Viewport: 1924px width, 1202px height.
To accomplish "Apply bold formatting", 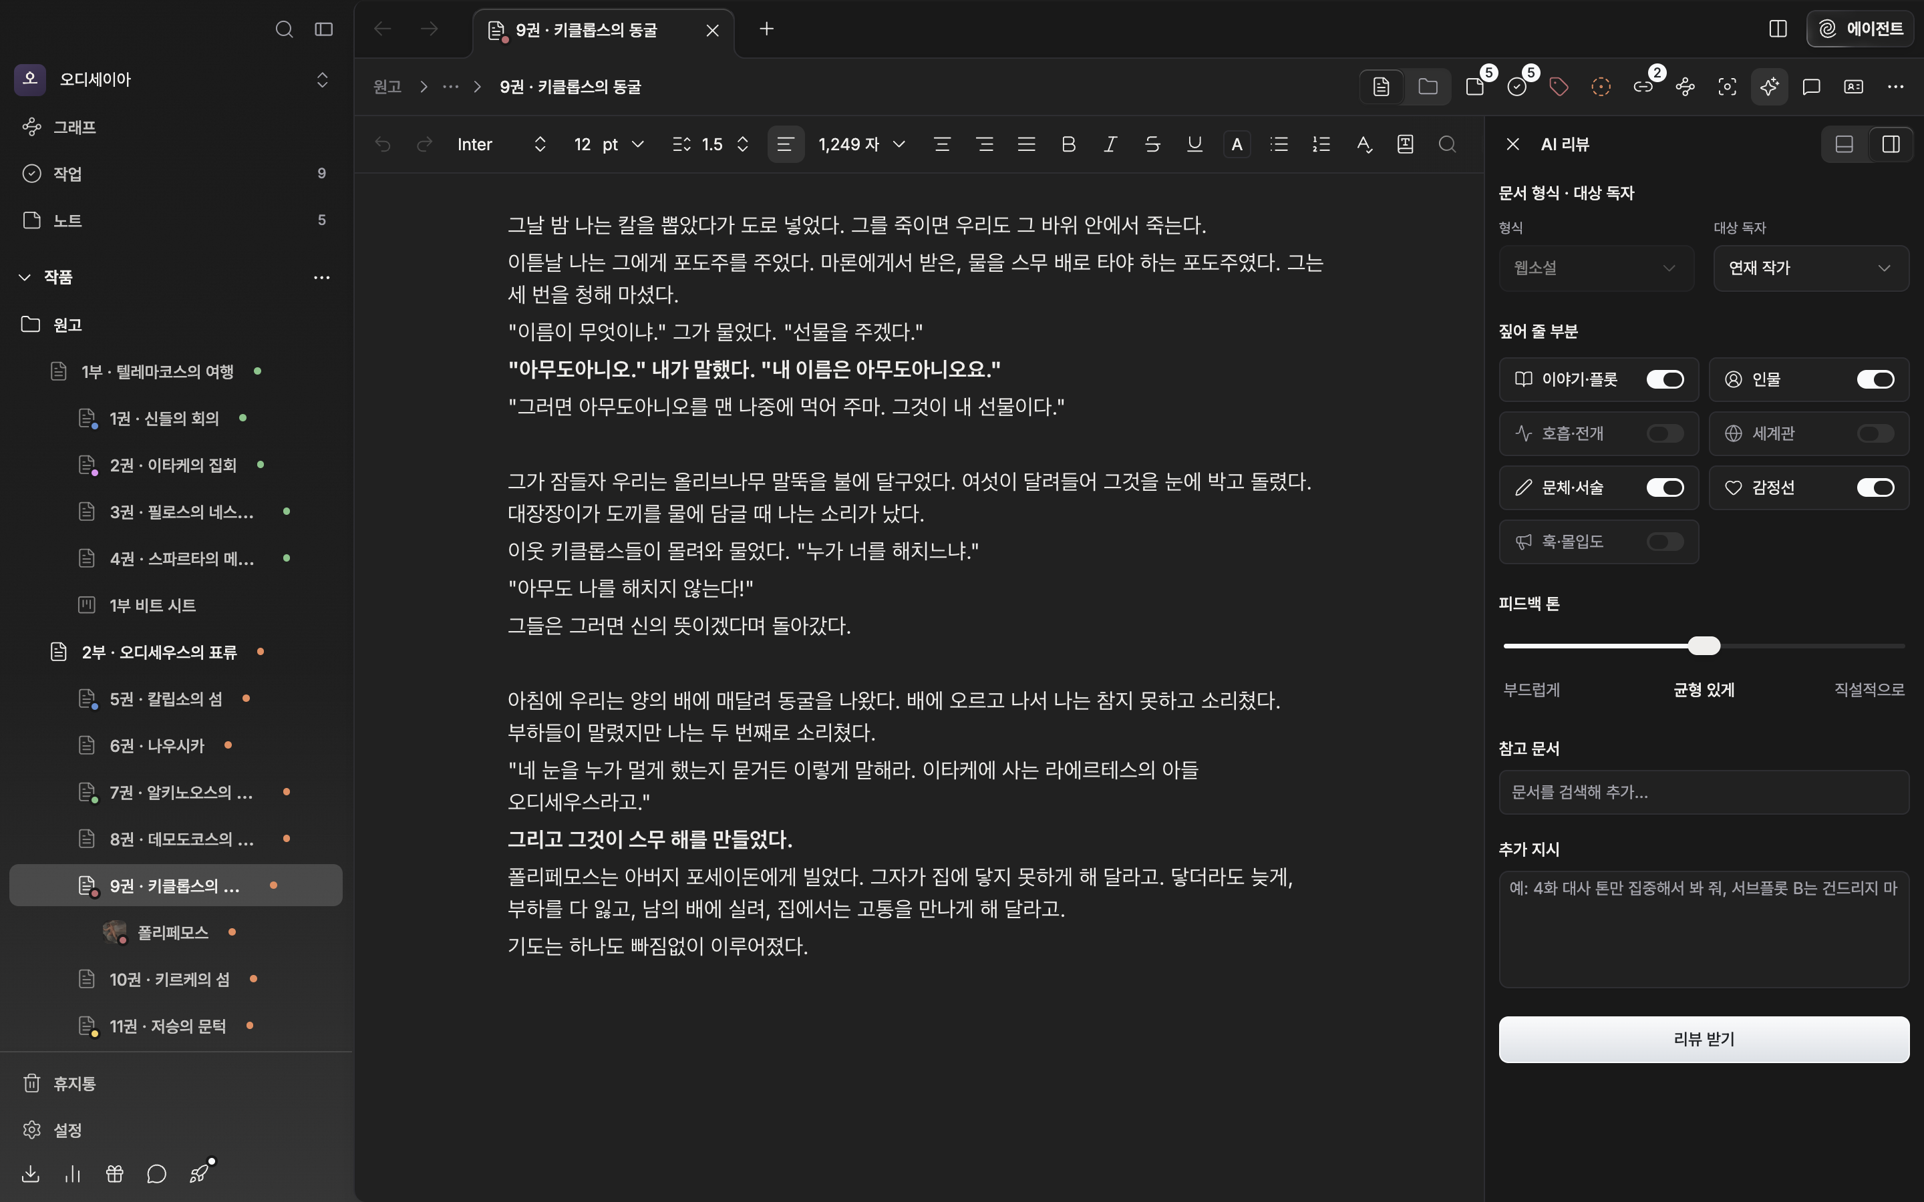I will tap(1068, 144).
